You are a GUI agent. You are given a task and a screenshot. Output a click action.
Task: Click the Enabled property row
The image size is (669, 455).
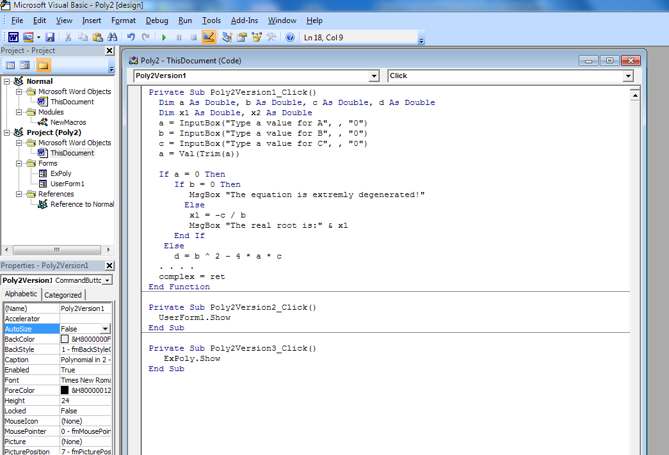[58, 370]
